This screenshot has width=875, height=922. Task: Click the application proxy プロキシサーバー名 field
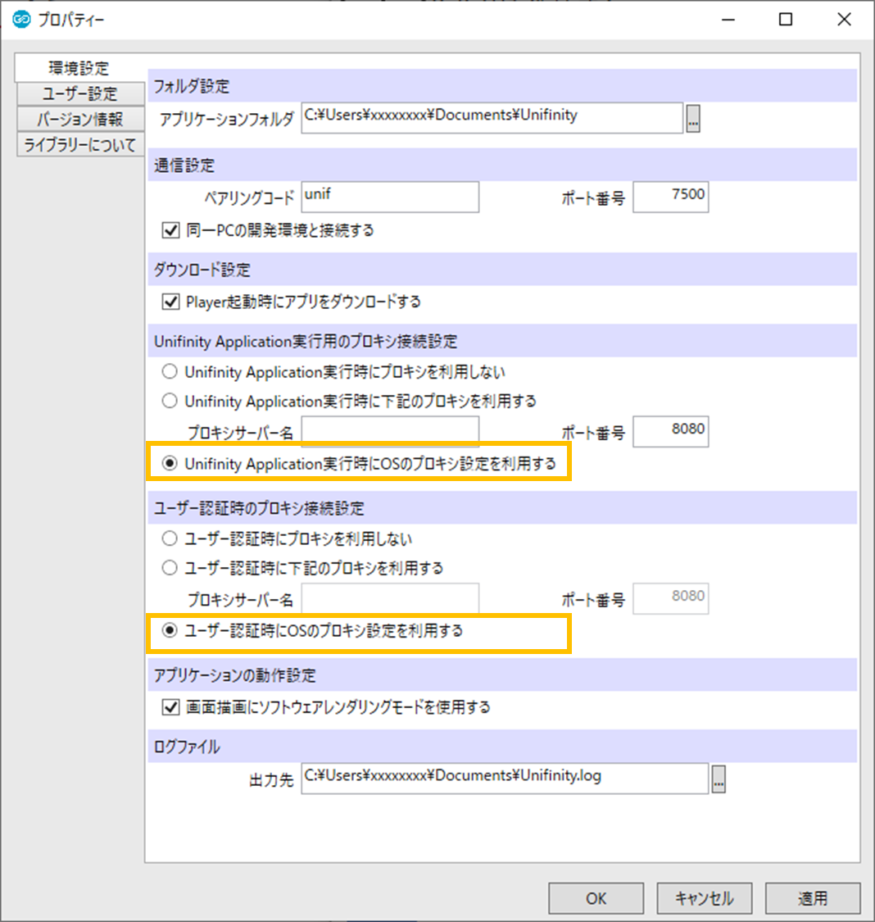coord(390,432)
